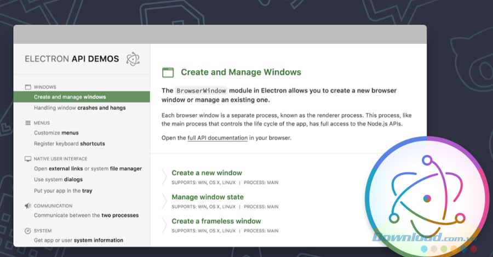Open the 'full API documentation' link
The image size is (493, 257).
tap(217, 138)
